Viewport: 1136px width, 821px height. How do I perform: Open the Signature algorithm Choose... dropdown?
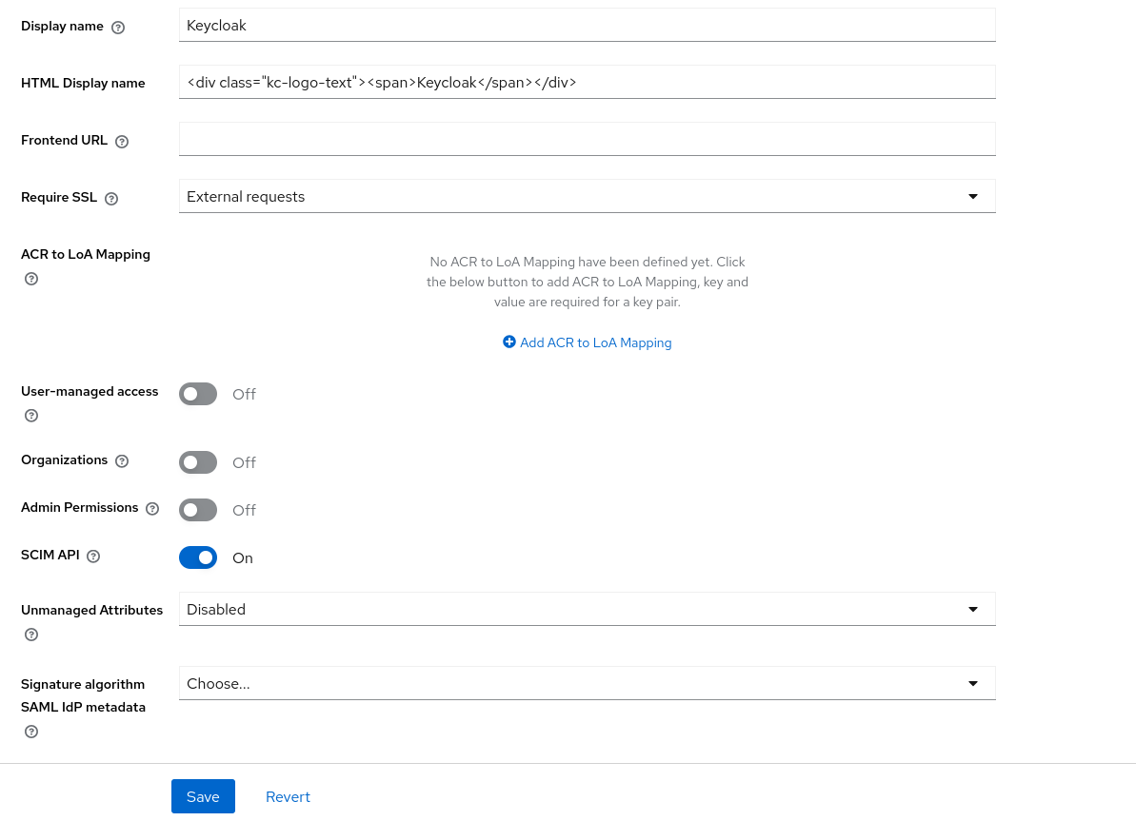587,683
